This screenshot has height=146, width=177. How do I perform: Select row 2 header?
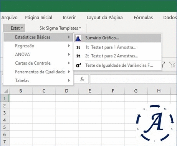5,106
